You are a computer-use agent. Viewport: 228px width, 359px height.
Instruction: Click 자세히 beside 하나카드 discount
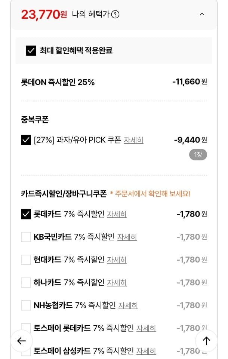tap(117, 283)
